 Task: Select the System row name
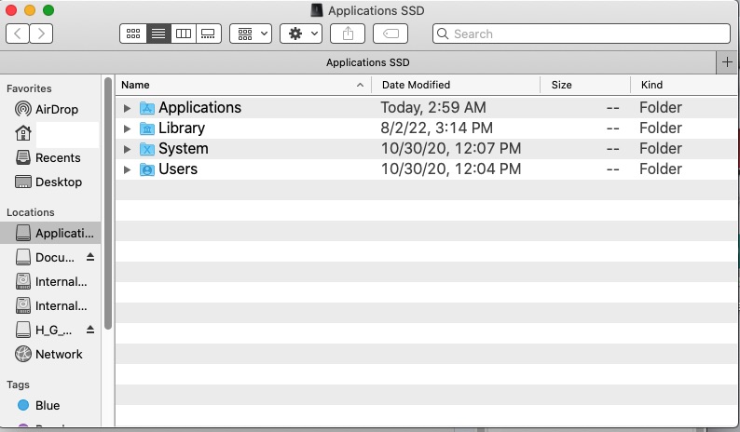pos(183,149)
